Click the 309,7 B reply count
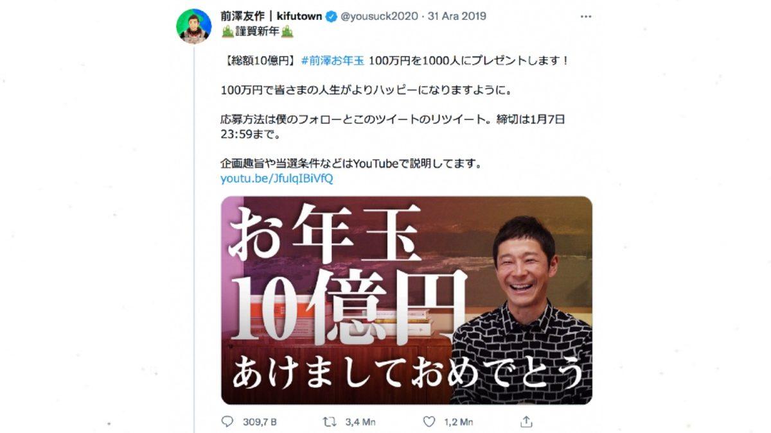 (x=260, y=422)
